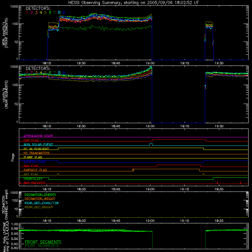Click the bright green 'FRONT SEGMENTS' livetime label
This screenshot has height=252, width=252.
click(43, 242)
